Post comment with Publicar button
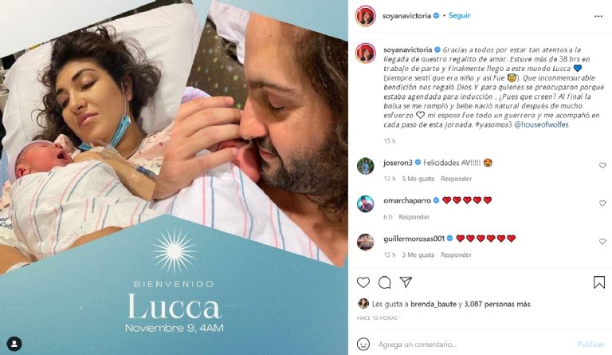 (x=591, y=344)
